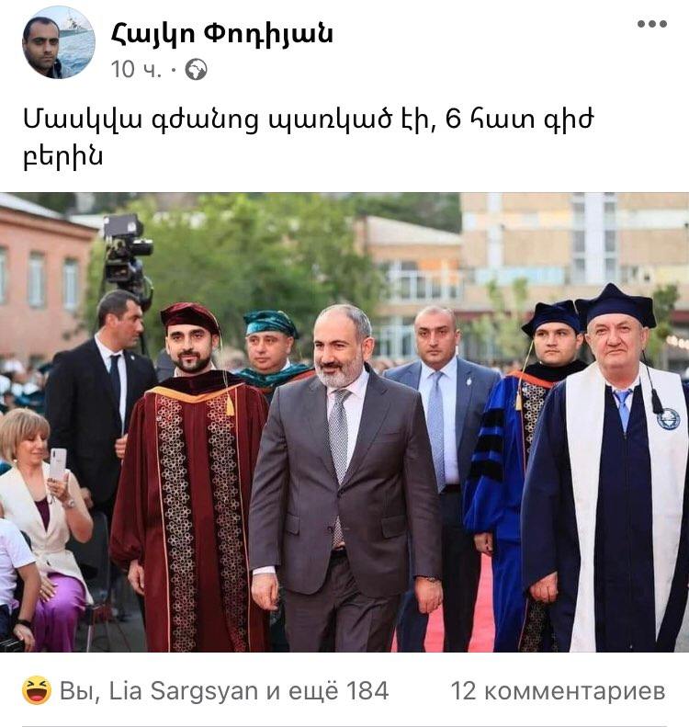Open the post via the '10 ч.' timestamp
Screen dimensions: 689x727
tap(136, 70)
